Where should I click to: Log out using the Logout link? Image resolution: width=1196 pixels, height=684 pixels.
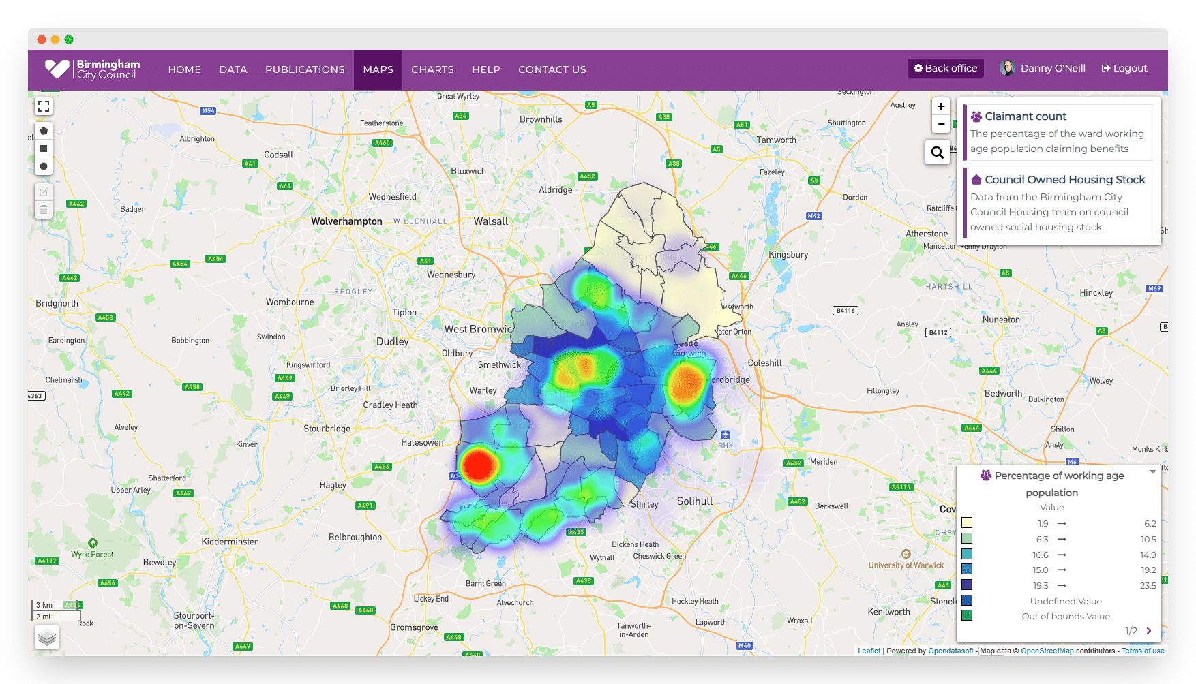click(1124, 68)
